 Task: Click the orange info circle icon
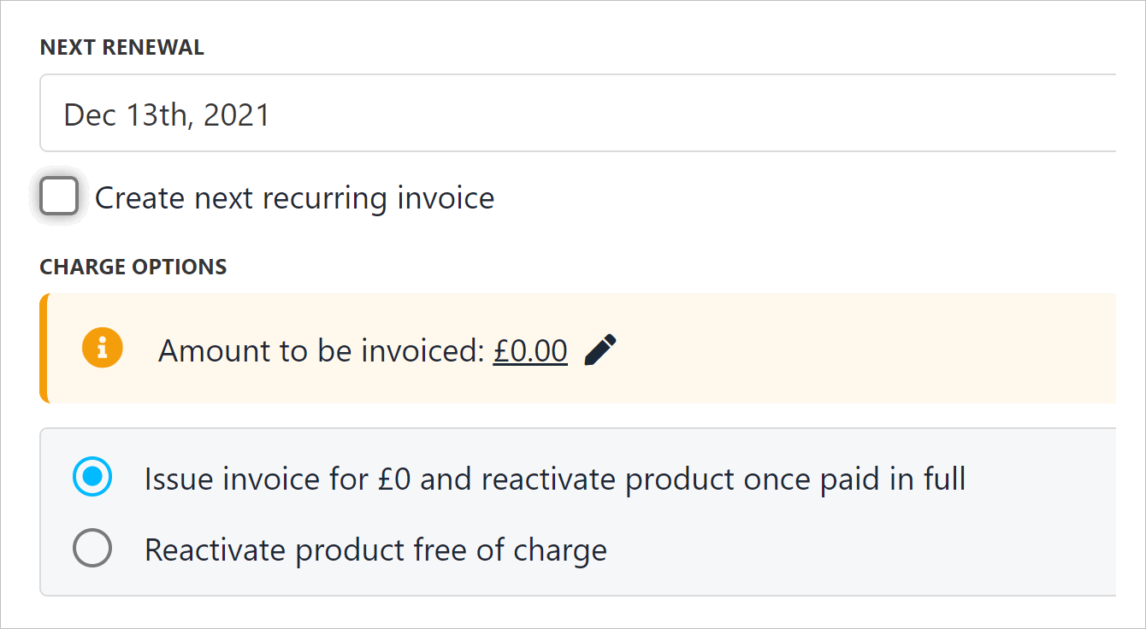coord(103,349)
